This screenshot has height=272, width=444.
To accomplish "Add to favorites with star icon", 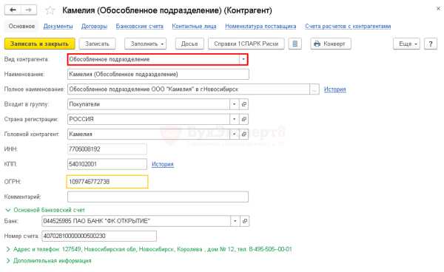I will [50, 10].
